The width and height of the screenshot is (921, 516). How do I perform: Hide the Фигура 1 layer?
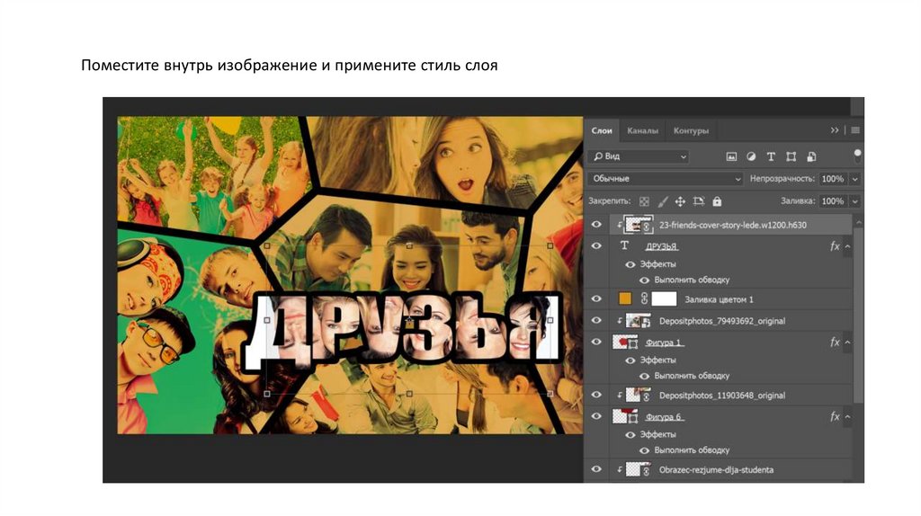click(596, 343)
